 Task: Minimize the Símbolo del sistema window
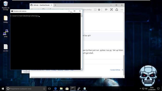click(x=69, y=11)
